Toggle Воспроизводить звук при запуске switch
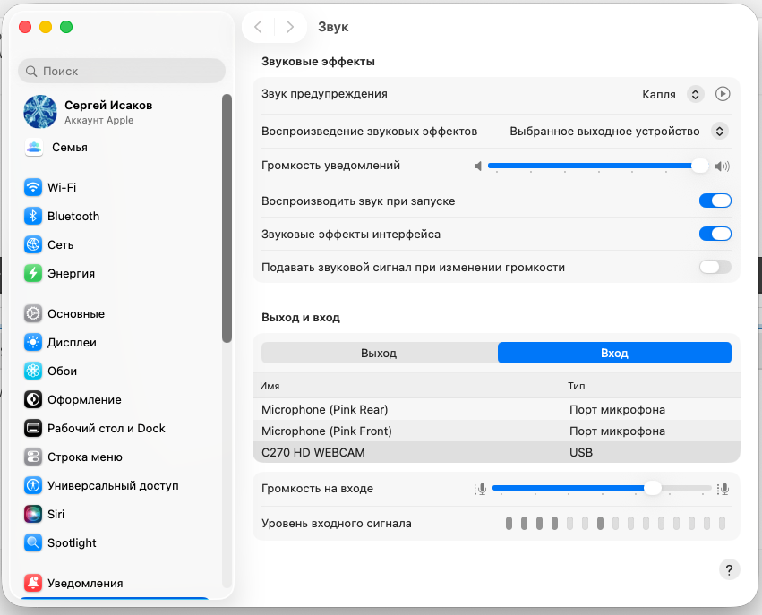Viewport: 762px width, 615px height. click(x=715, y=201)
